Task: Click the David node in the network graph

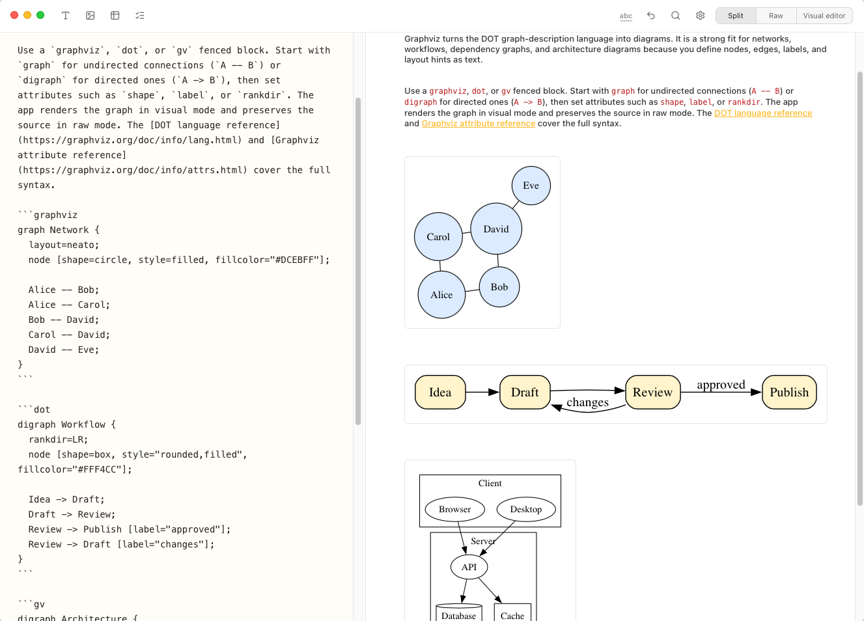Action: (x=496, y=229)
